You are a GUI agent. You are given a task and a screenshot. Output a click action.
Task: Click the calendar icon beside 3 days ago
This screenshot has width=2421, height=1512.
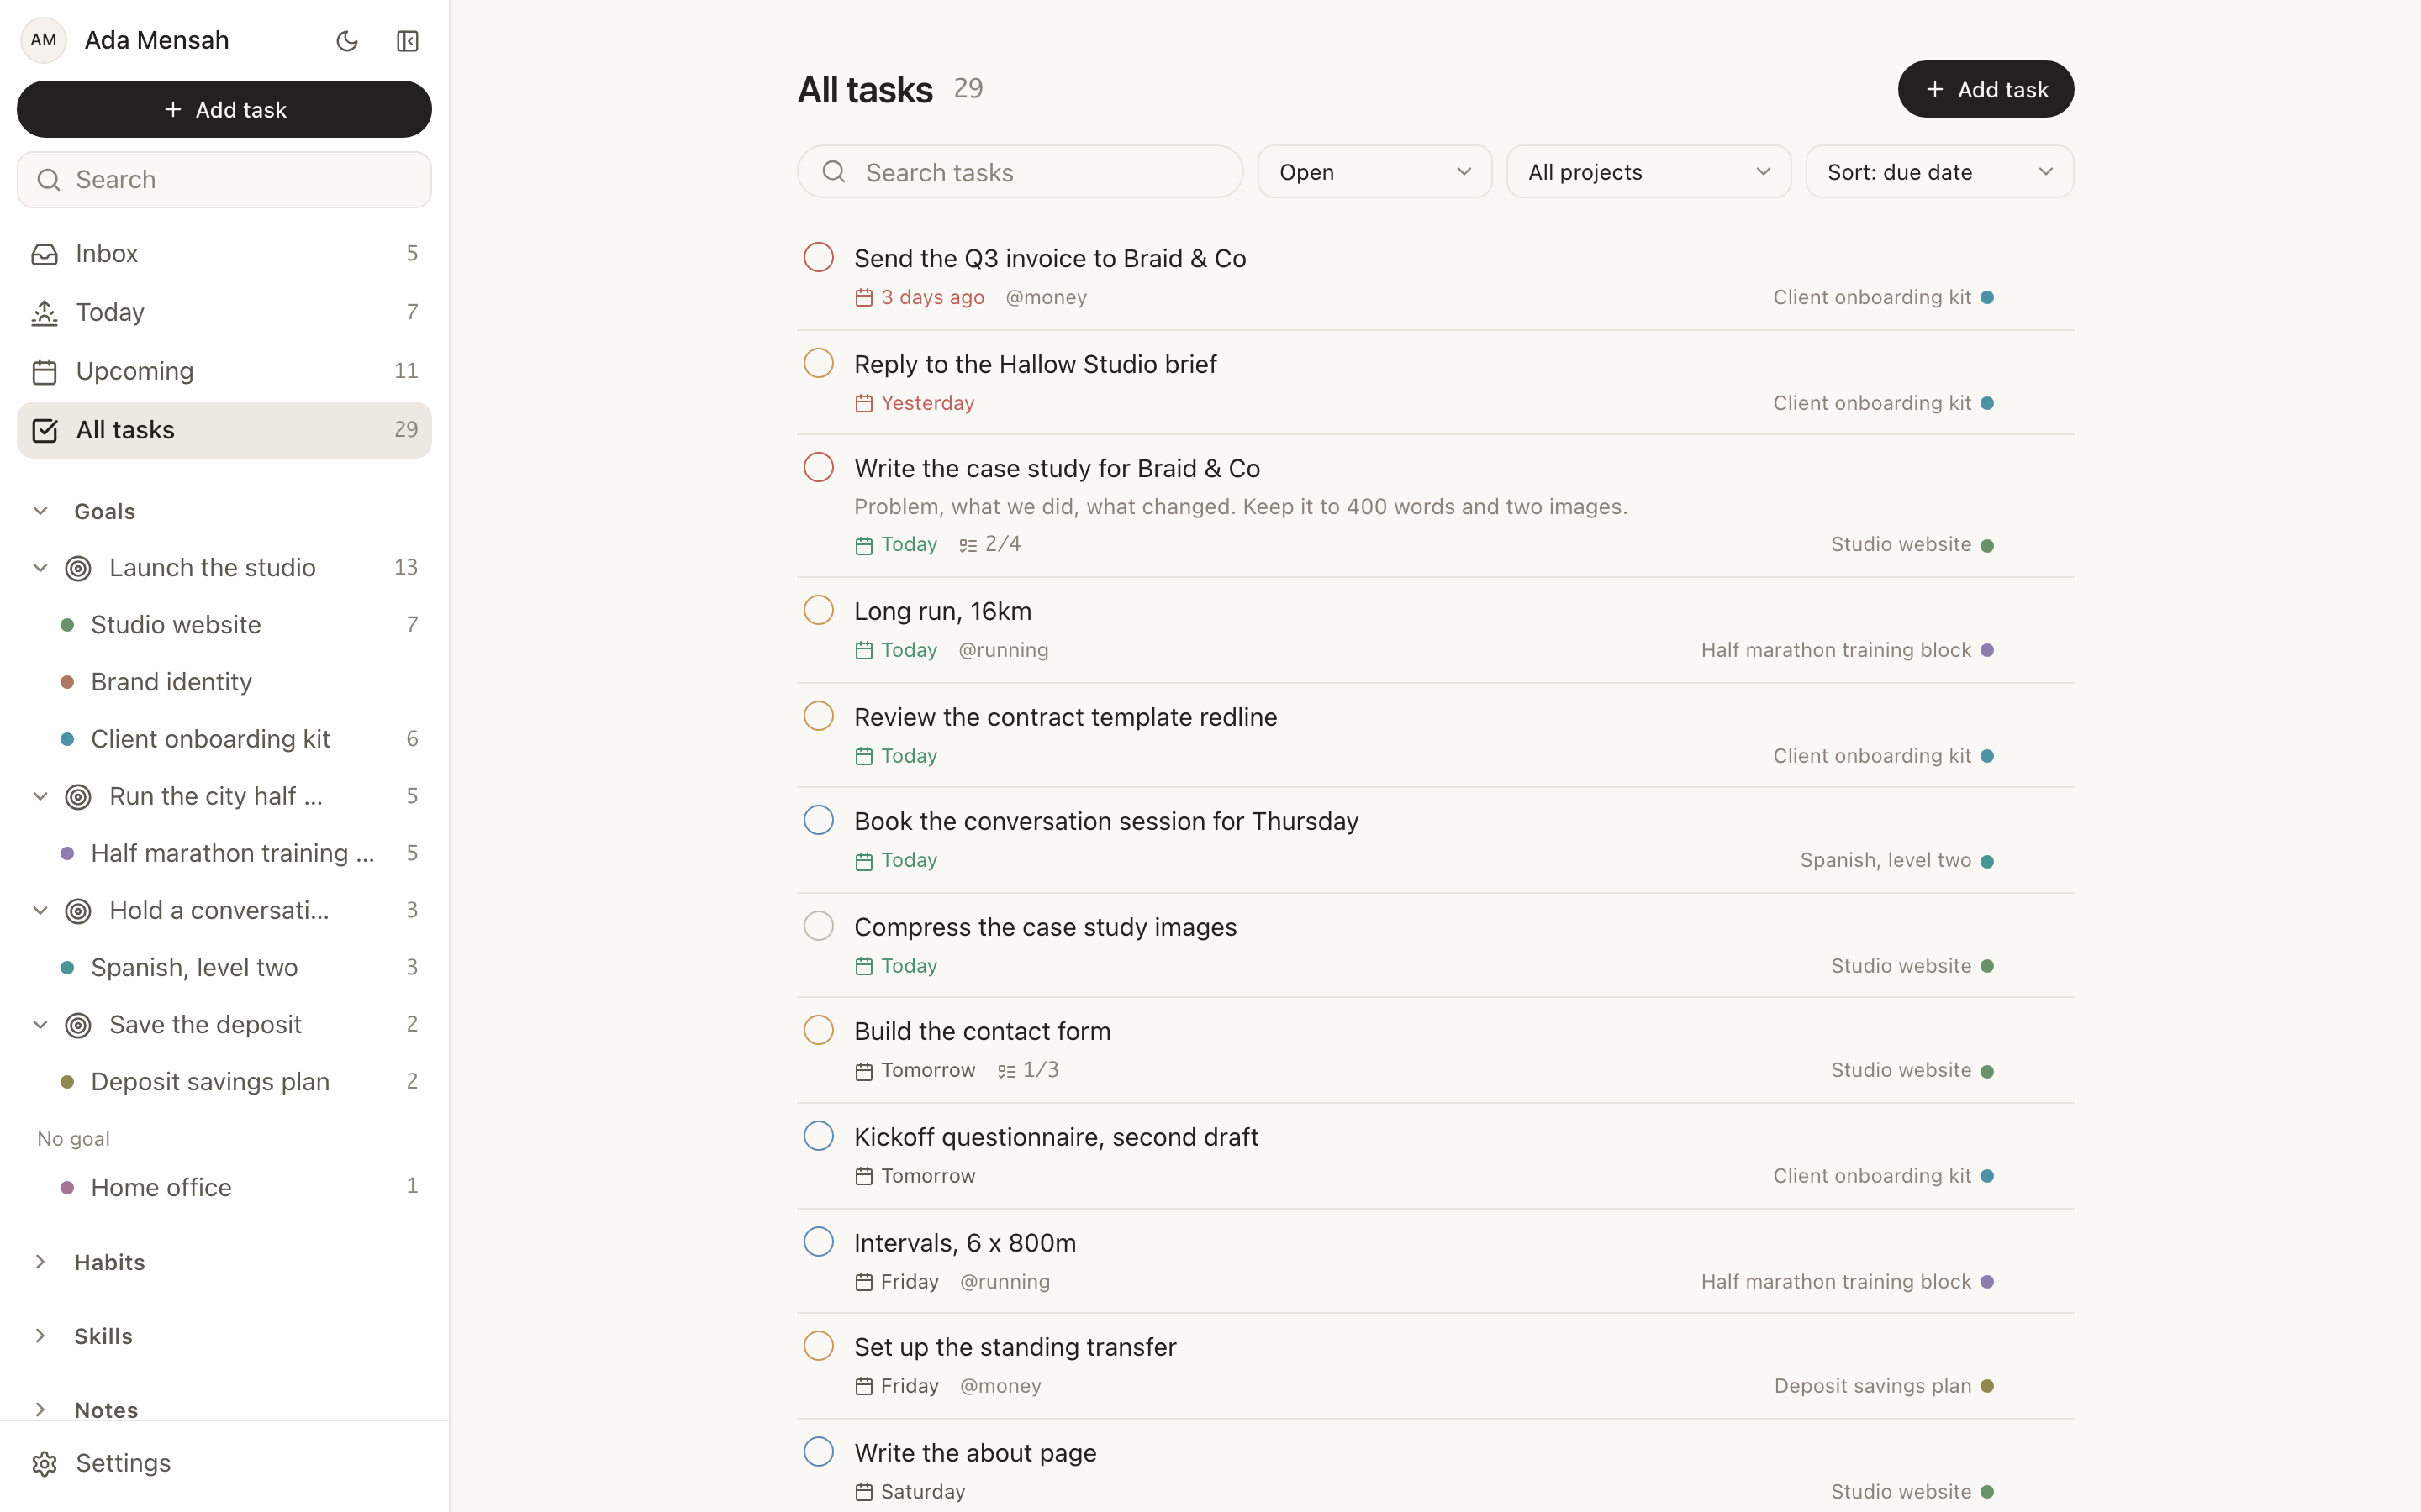tap(864, 298)
